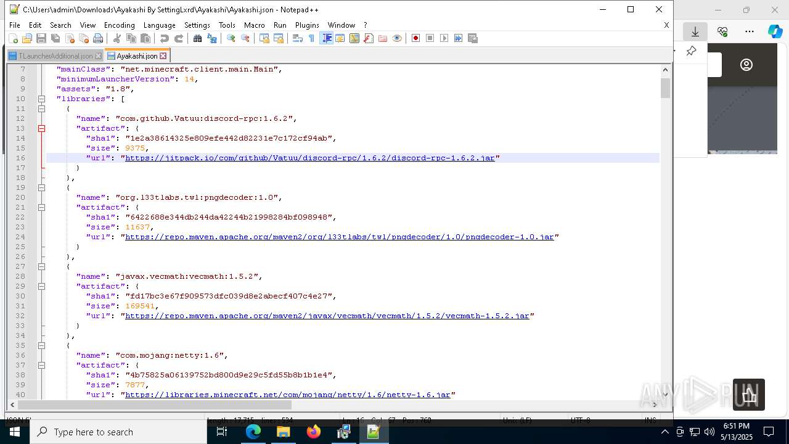Image resolution: width=789 pixels, height=444 pixels.
Task: Zoom out with the magnifier toolbar icon
Action: (245, 38)
